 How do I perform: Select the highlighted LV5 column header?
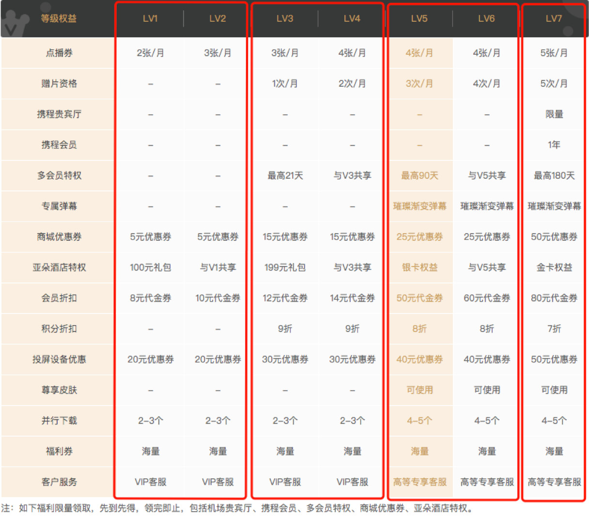click(419, 18)
